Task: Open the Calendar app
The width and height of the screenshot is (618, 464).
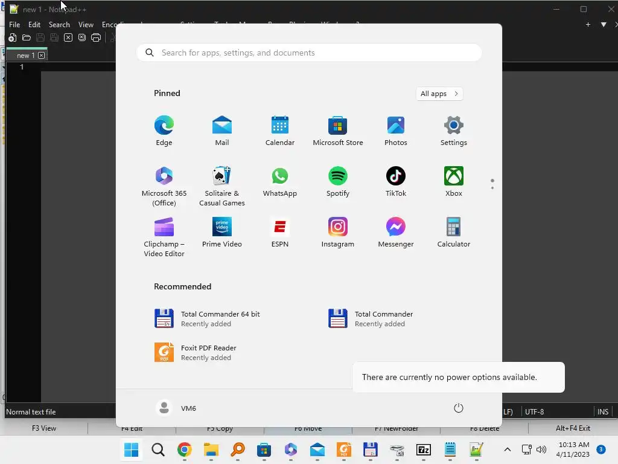Action: [x=280, y=130]
